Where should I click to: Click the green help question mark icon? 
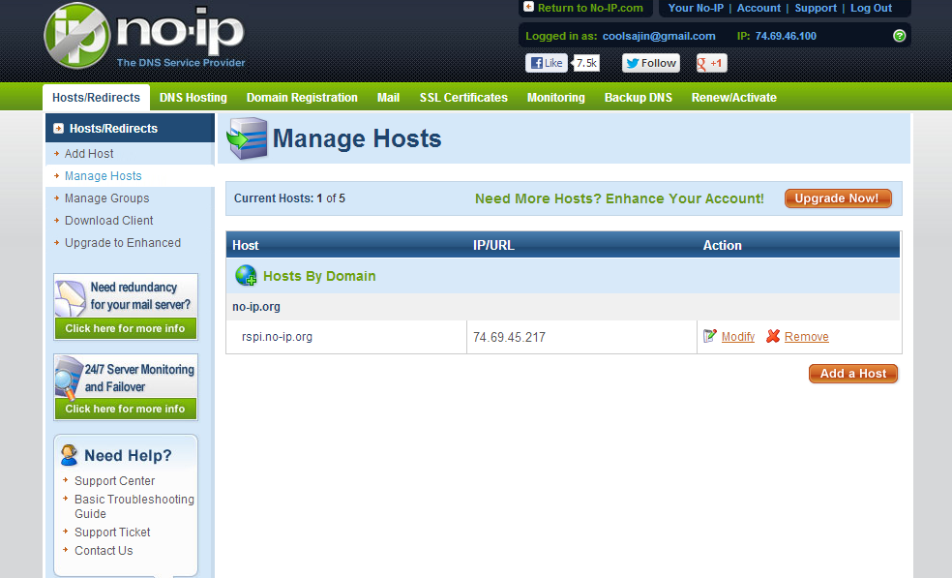coord(899,36)
